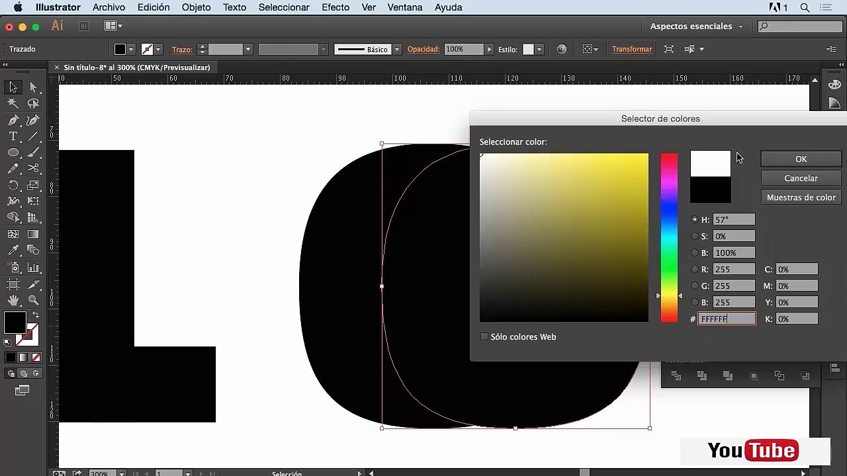Screen dimensions: 847x476
Task: Click the Opacidad link
Action: click(423, 49)
